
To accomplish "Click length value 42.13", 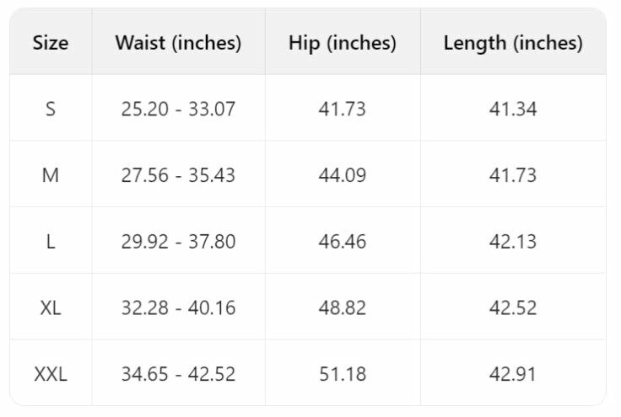I will 513,242.
